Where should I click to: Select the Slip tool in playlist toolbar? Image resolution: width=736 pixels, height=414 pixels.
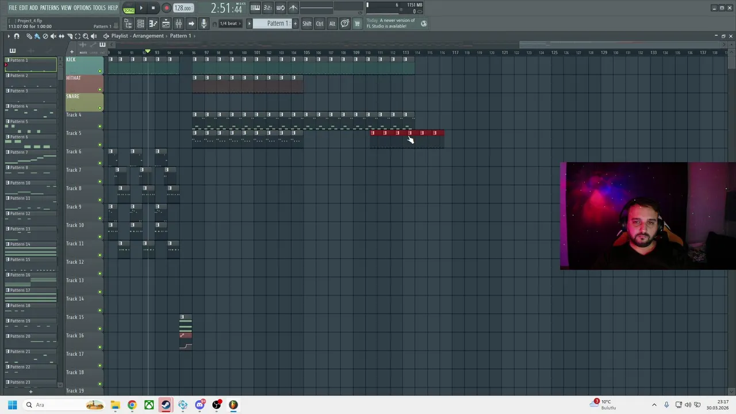tap(62, 36)
